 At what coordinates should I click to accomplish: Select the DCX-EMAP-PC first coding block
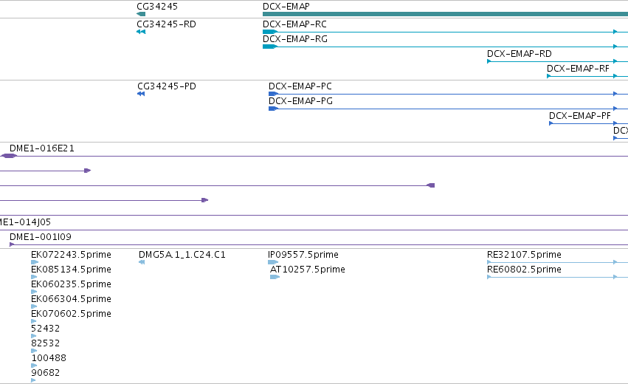273,94
